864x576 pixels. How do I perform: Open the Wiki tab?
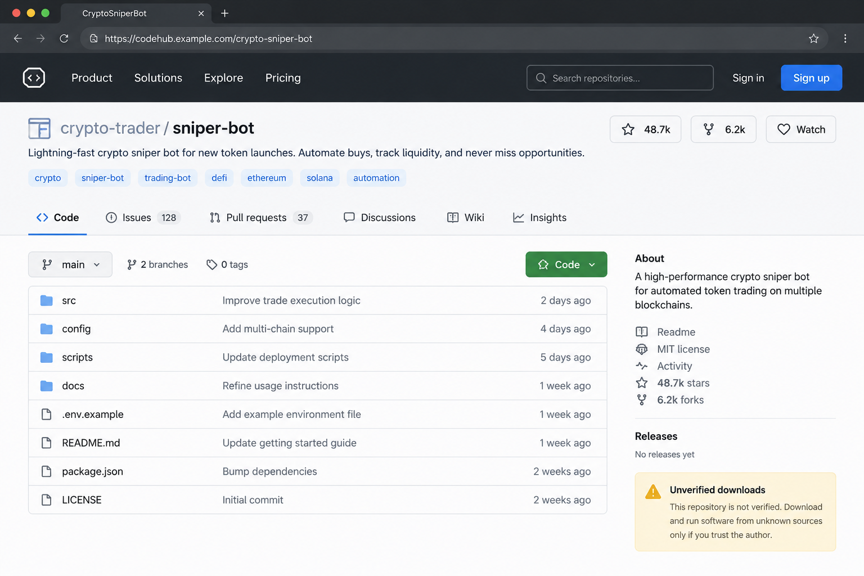(x=466, y=218)
